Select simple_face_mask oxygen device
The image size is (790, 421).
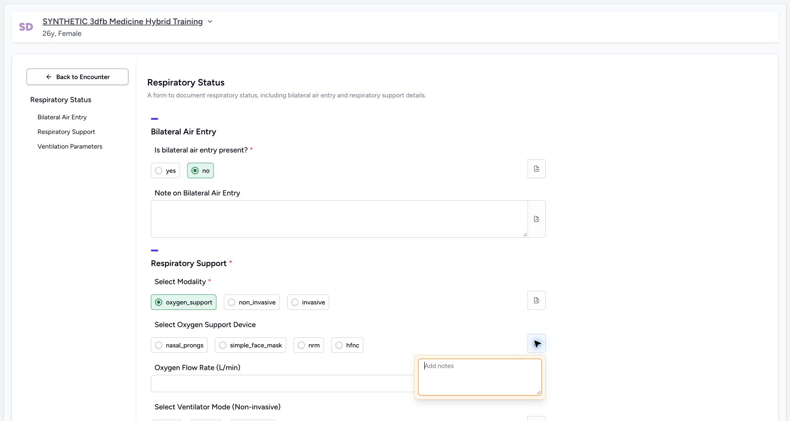(251, 345)
